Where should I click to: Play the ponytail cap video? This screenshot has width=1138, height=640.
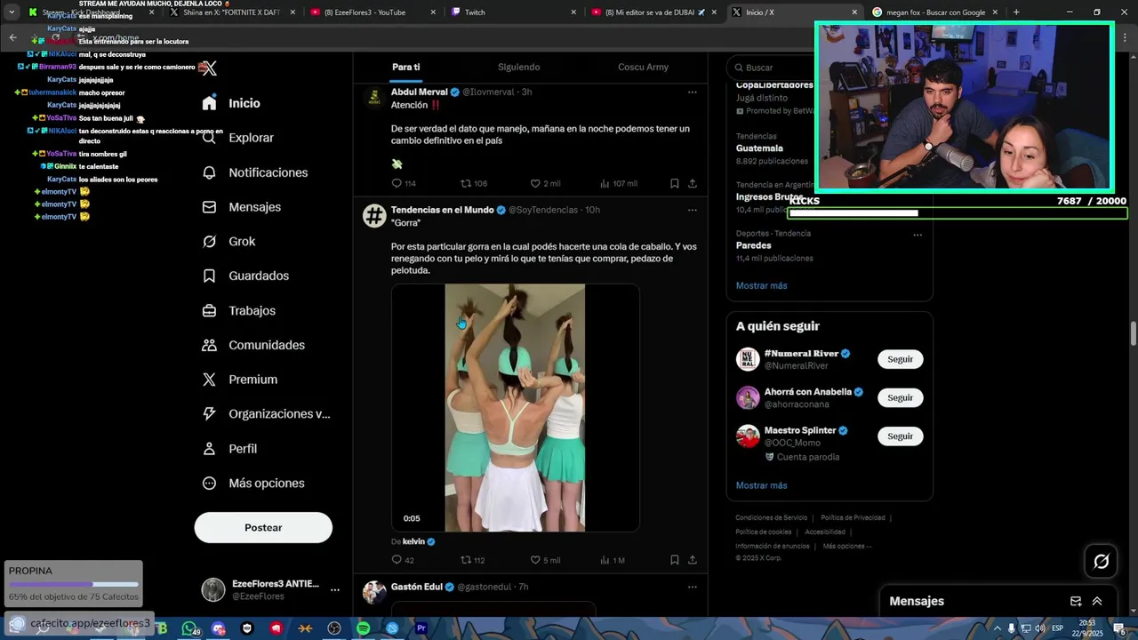515,408
